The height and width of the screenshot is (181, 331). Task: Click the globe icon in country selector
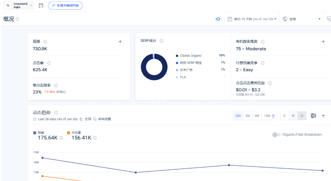(x=285, y=19)
